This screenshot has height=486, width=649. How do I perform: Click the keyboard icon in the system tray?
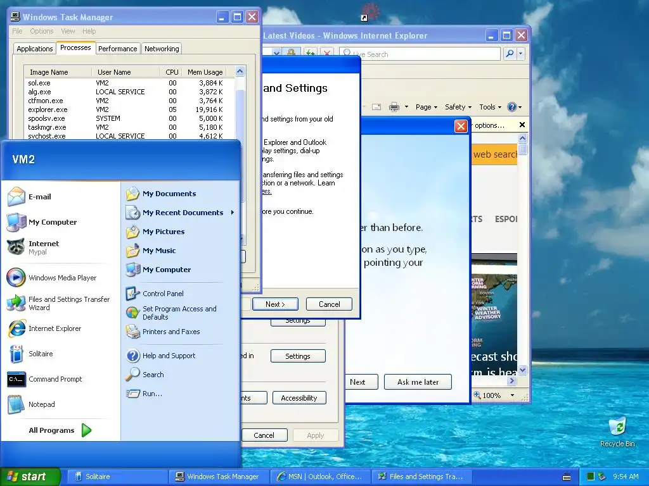pyautogui.click(x=567, y=477)
